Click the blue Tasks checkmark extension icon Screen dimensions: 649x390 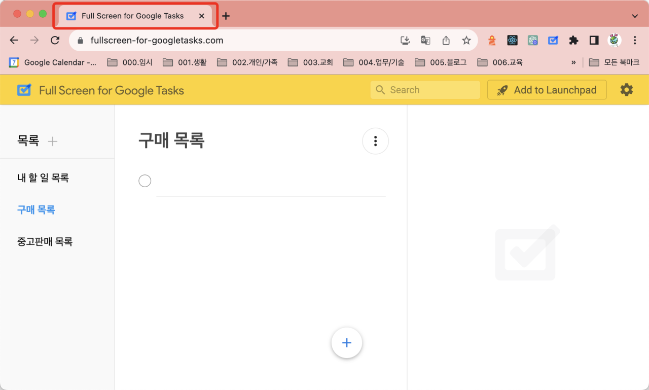pyautogui.click(x=553, y=41)
